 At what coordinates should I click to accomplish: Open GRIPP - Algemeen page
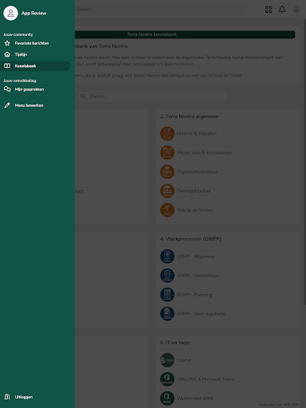pos(196,257)
